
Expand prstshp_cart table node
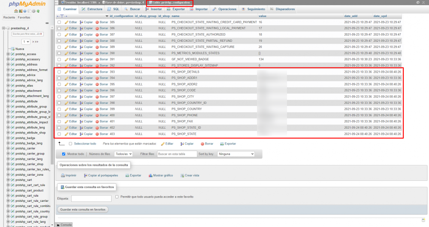[x=8, y=180]
